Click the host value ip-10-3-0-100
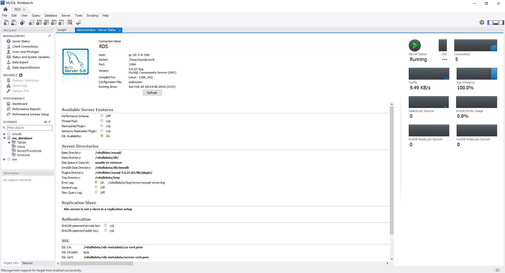This screenshot has width=505, height=273. pos(139,55)
